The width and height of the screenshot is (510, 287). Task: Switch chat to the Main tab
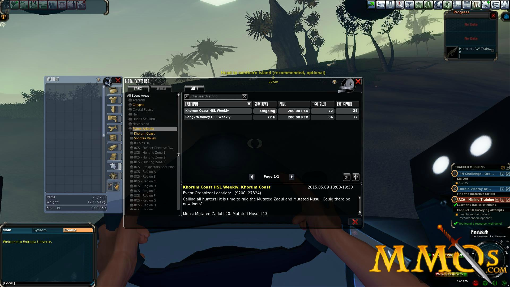pyautogui.click(x=16, y=230)
